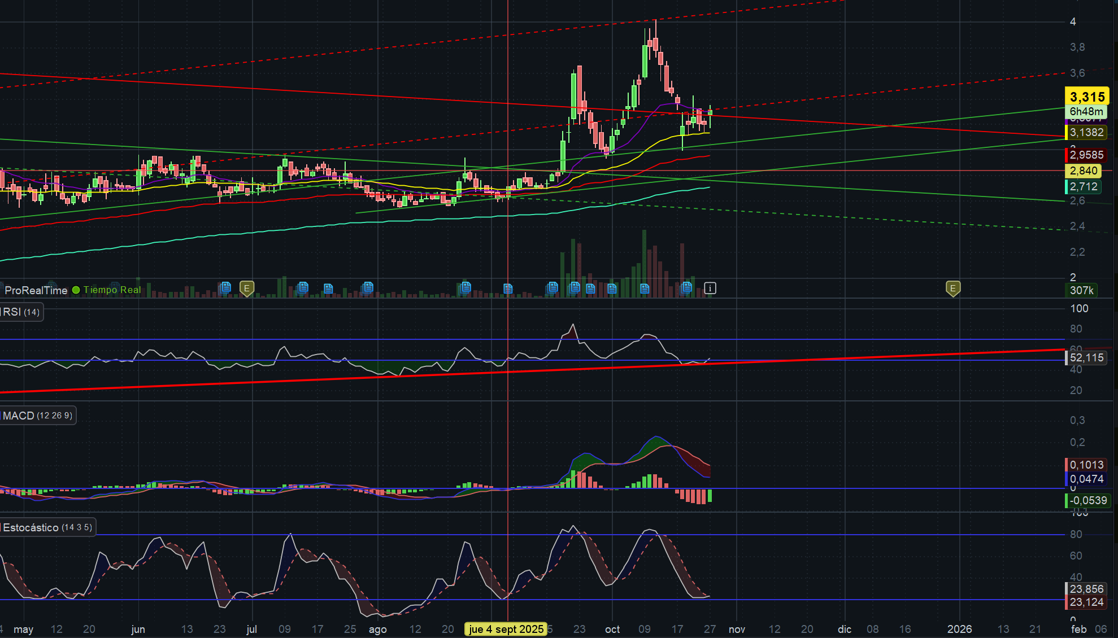Click the stochastic 23,124 value label
The width and height of the screenshot is (1118, 638).
pyautogui.click(x=1086, y=602)
